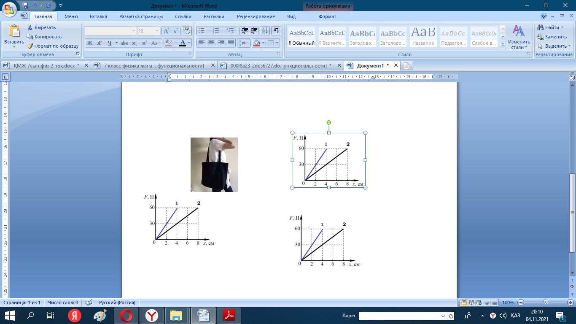The height and width of the screenshot is (324, 576).
Task: Align text right
Action: pyautogui.click(x=221, y=43)
